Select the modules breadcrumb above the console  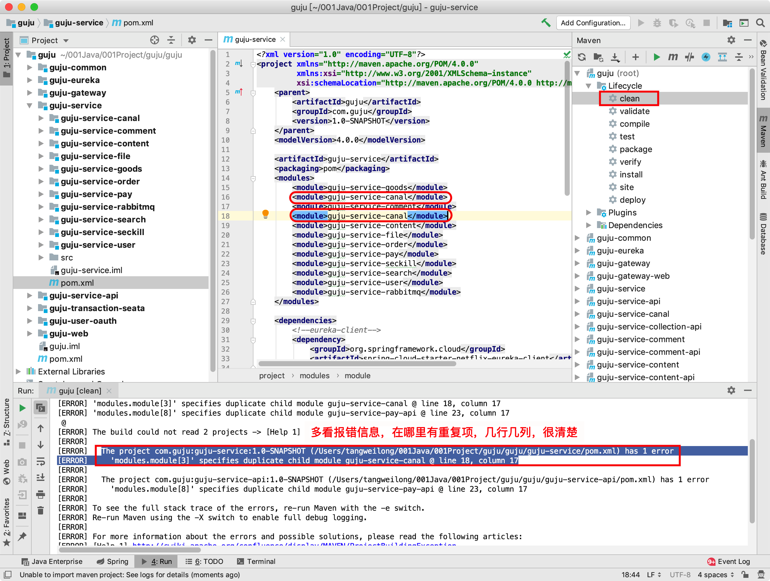314,376
